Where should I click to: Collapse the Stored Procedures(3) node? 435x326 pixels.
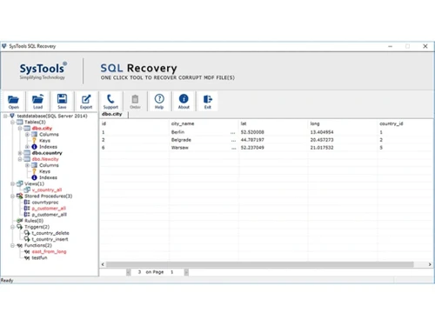point(13,196)
